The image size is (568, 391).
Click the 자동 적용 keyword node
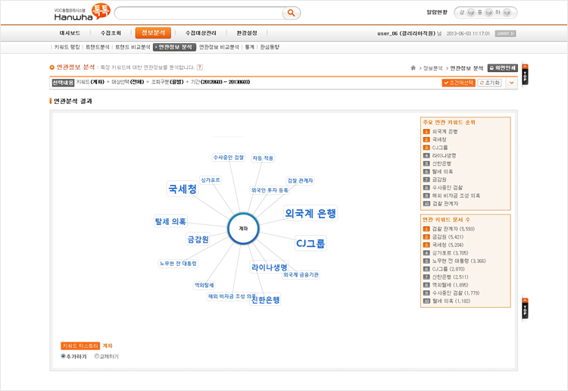pos(263,158)
